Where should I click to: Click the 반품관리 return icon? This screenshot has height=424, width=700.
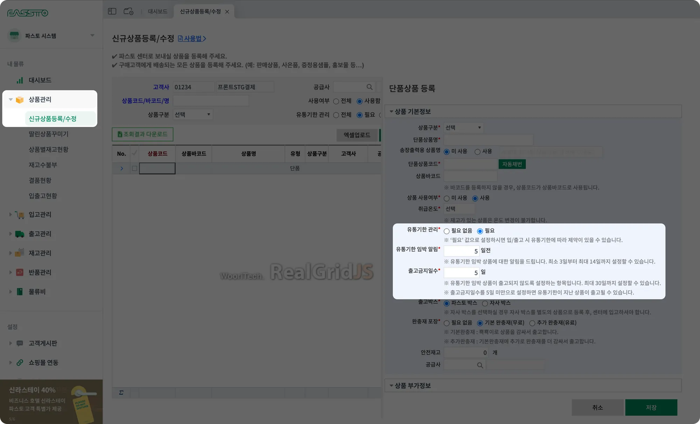click(x=20, y=272)
